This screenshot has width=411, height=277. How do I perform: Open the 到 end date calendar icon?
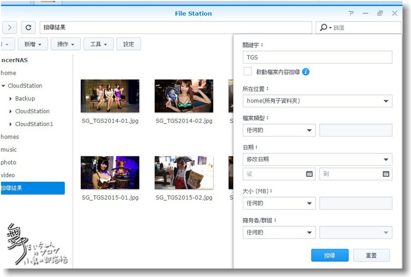coord(386,174)
